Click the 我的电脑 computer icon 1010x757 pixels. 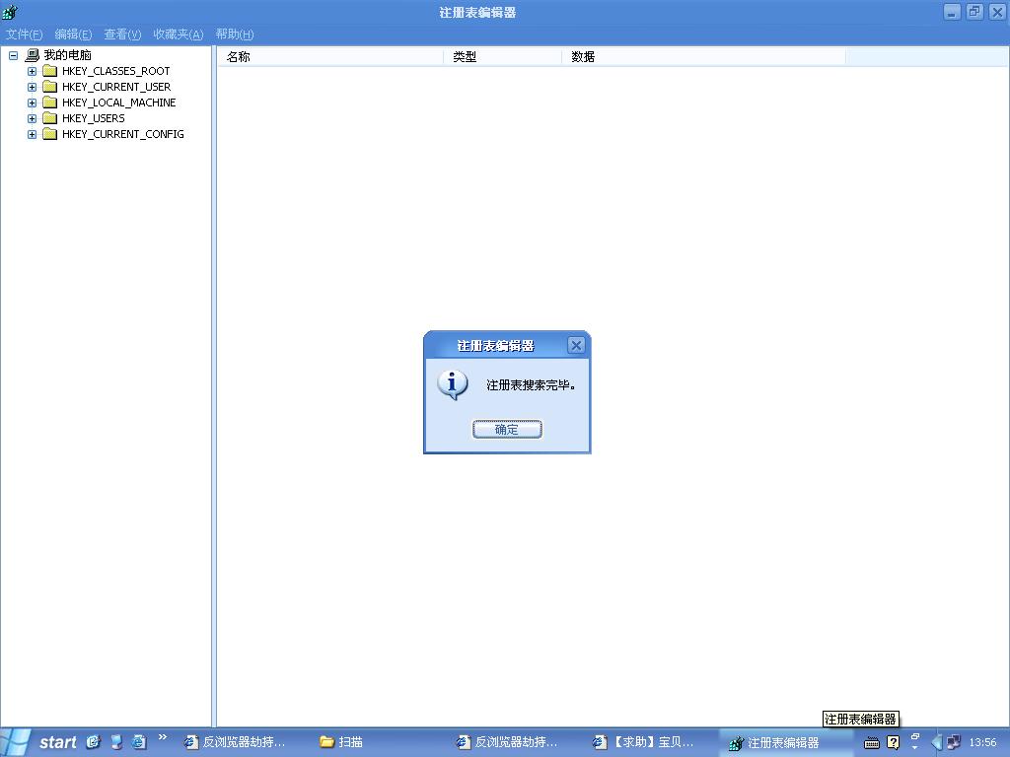tap(33, 55)
